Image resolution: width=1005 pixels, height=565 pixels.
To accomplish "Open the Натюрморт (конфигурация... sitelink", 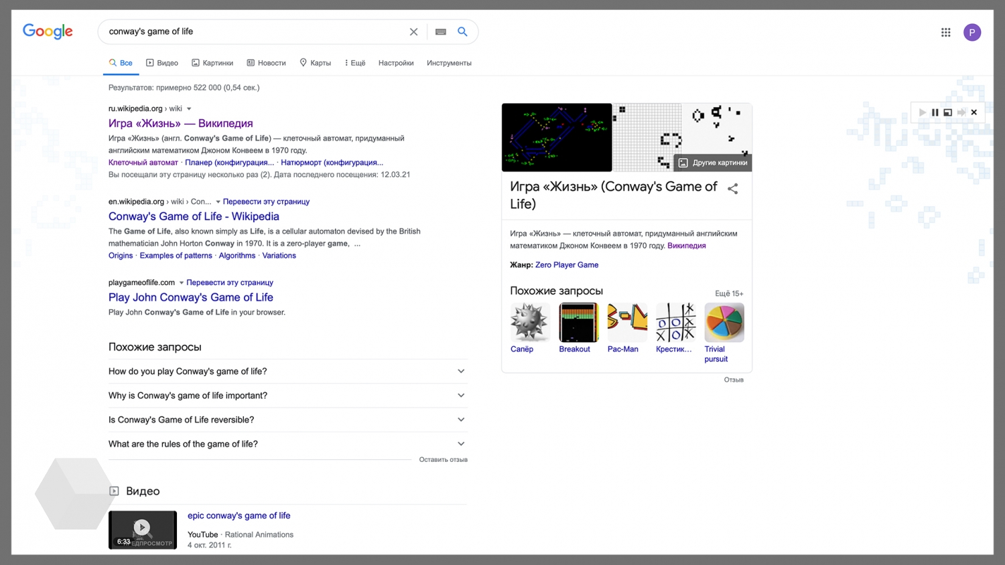I will tap(332, 163).
